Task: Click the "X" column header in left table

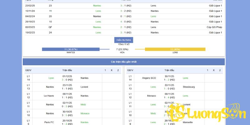Action: (x=112, y=70)
